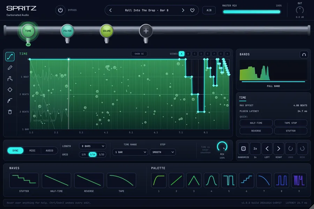
Task: Open the Time Range 1 BAR dropdown
Action: click(130, 152)
